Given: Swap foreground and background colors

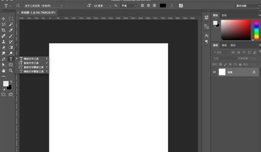Looking at the screenshot, I should 11,81.
